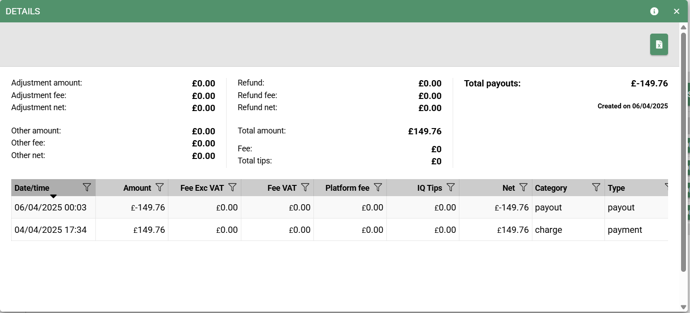Sort by Type column header
This screenshot has width=690, height=313.
pos(616,188)
